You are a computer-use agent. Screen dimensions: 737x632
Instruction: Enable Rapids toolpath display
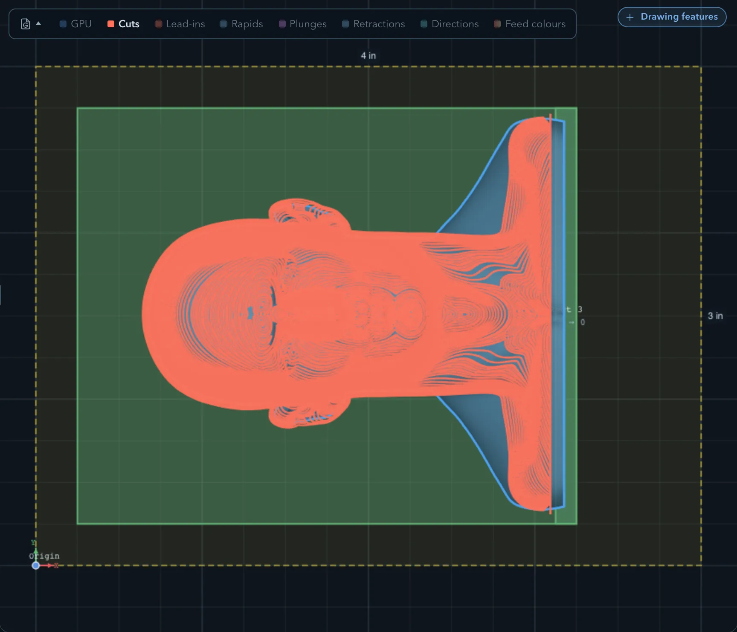(241, 24)
